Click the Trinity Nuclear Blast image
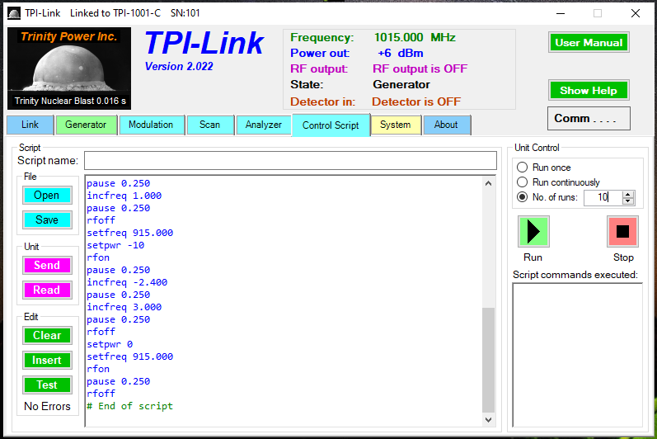657x439 pixels. click(x=69, y=68)
